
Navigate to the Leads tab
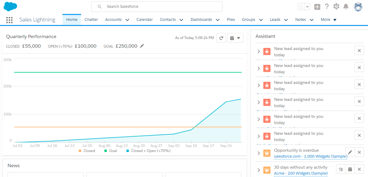275,20
